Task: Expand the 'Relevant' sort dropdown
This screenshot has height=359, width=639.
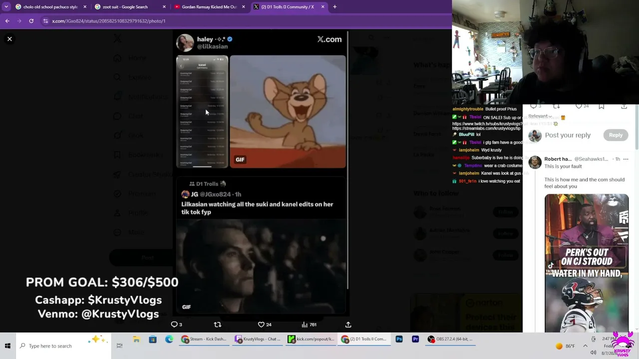Action: tap(540, 116)
